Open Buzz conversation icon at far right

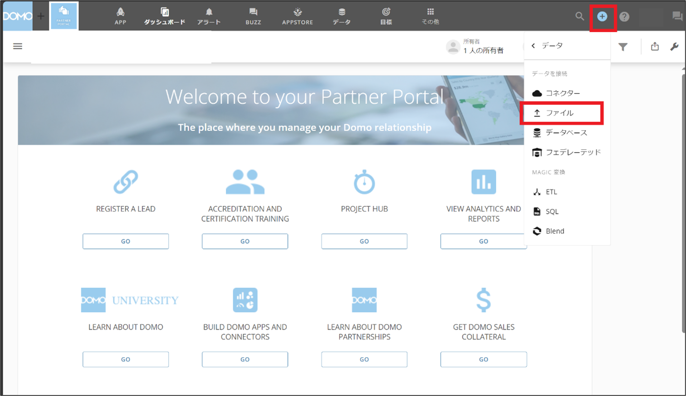tap(678, 16)
